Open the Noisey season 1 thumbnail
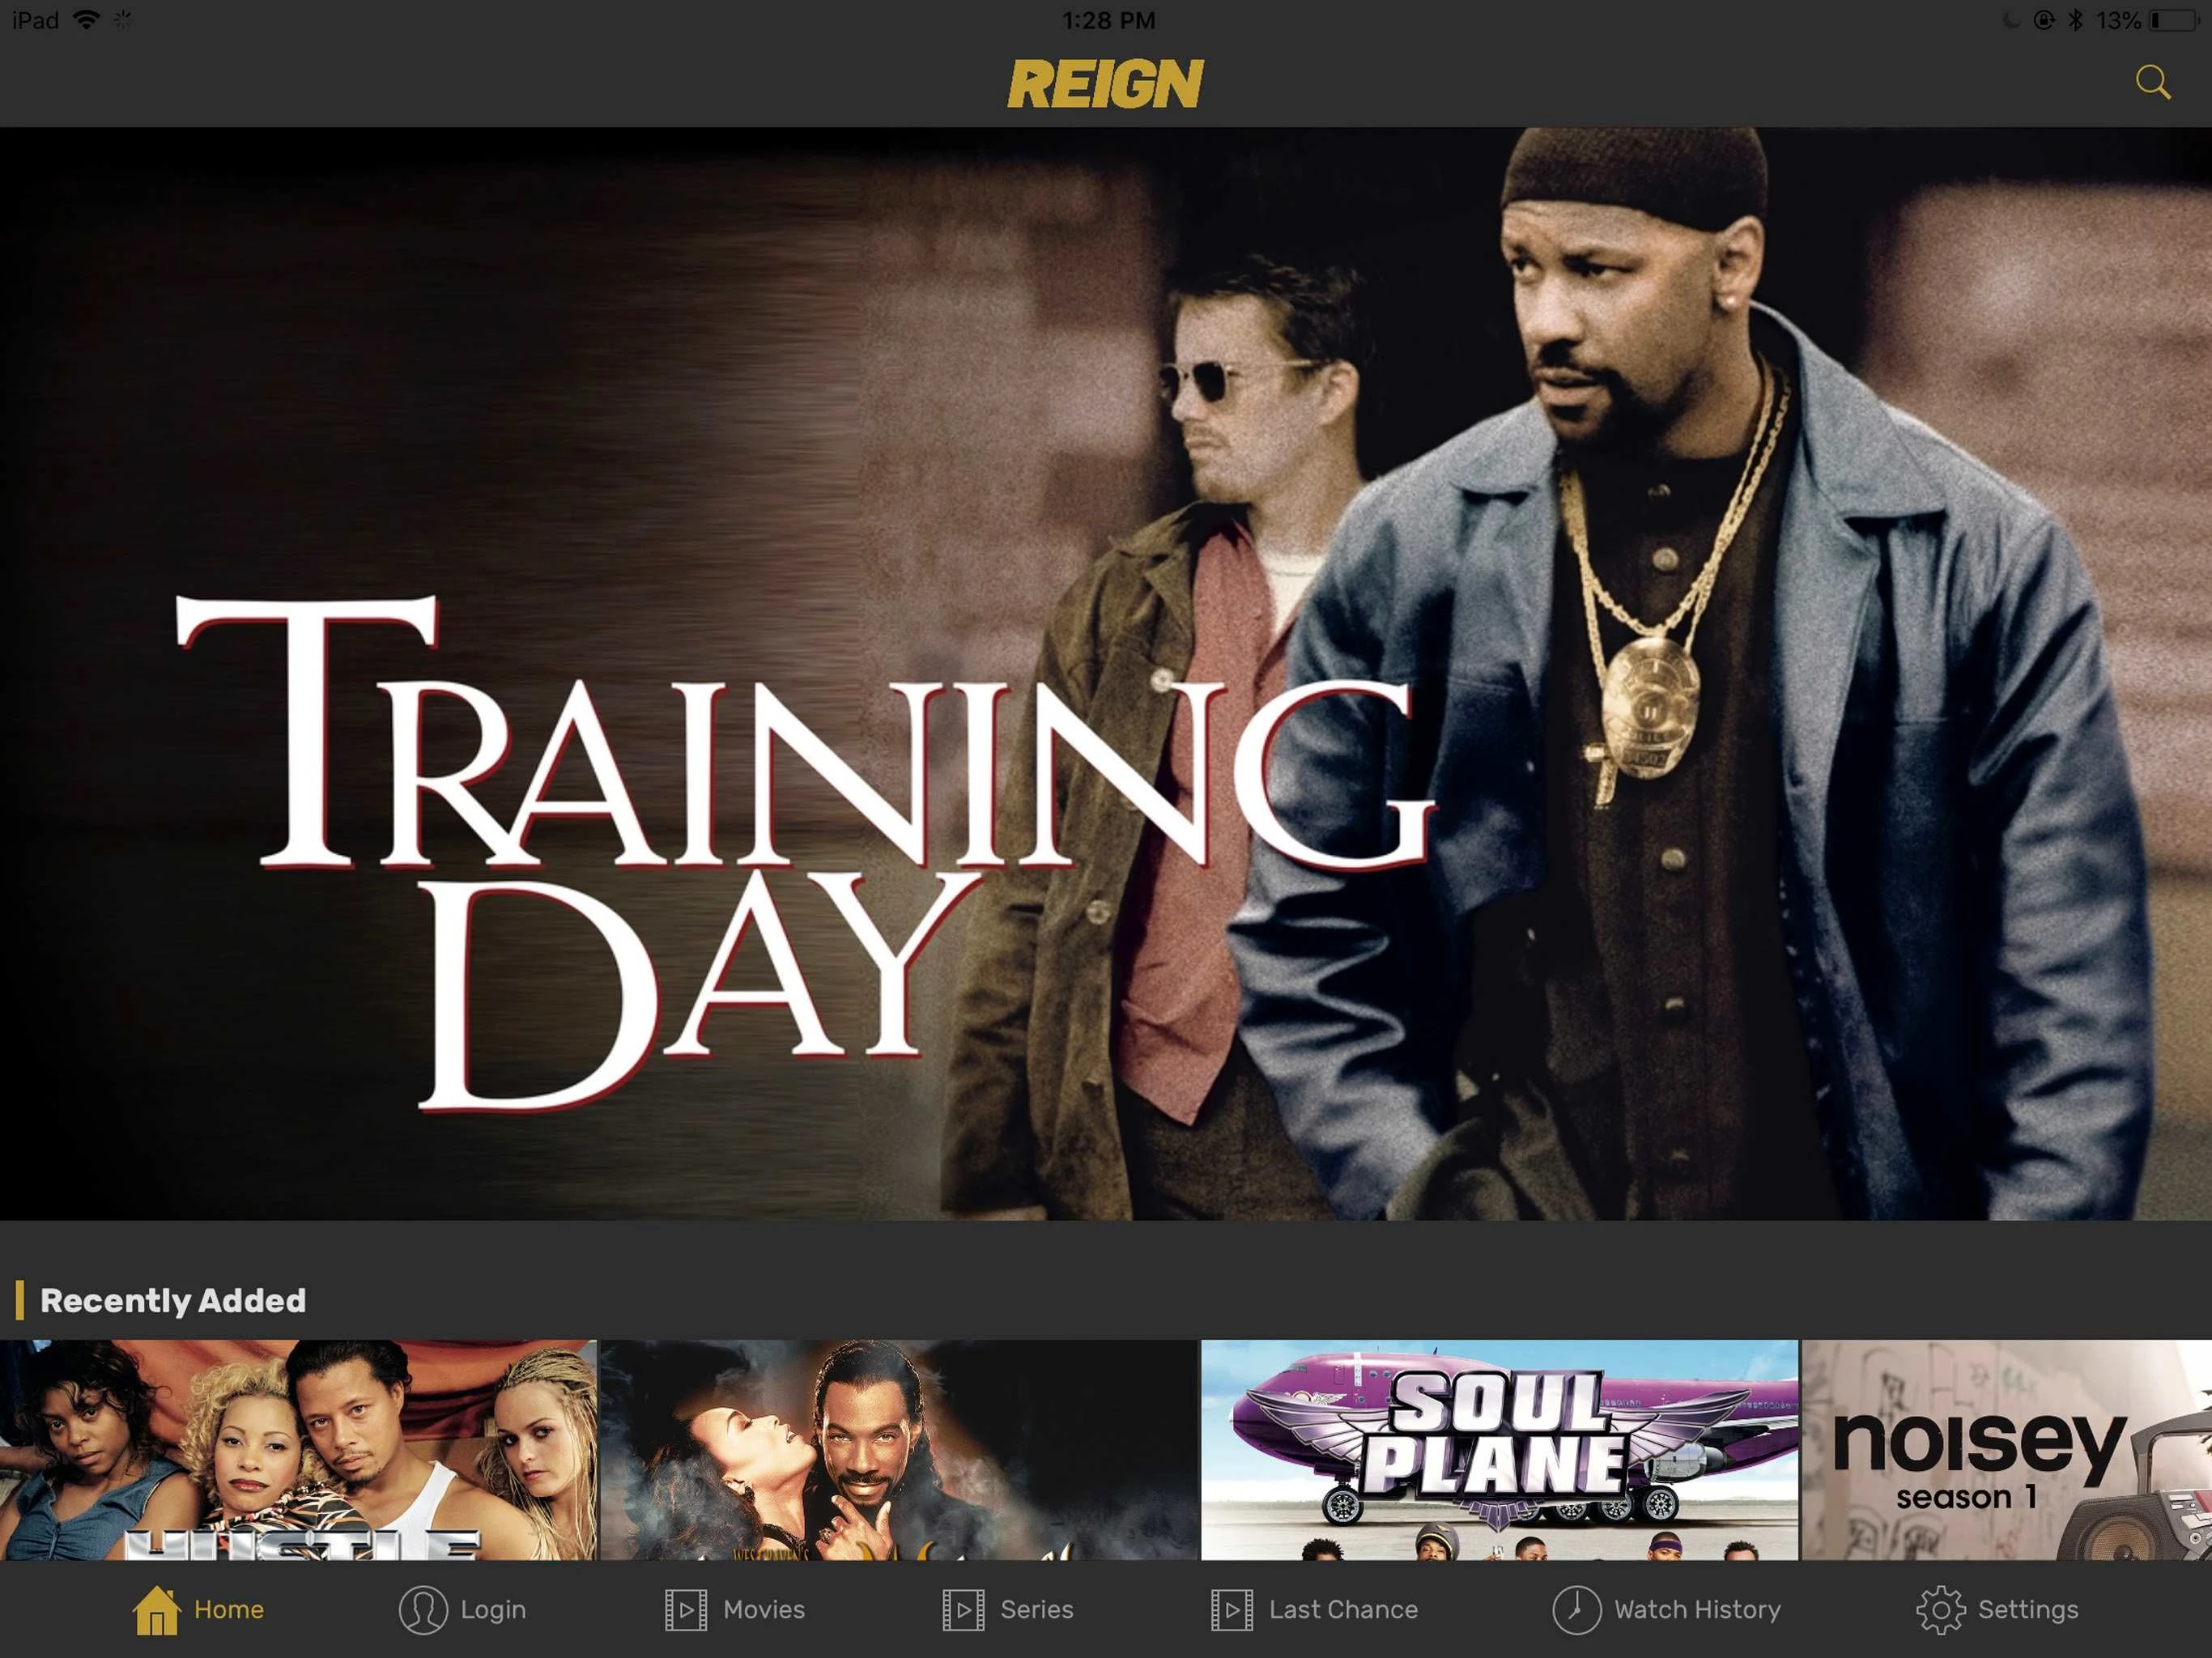Viewport: 2212px width, 1658px height. click(x=2007, y=1450)
